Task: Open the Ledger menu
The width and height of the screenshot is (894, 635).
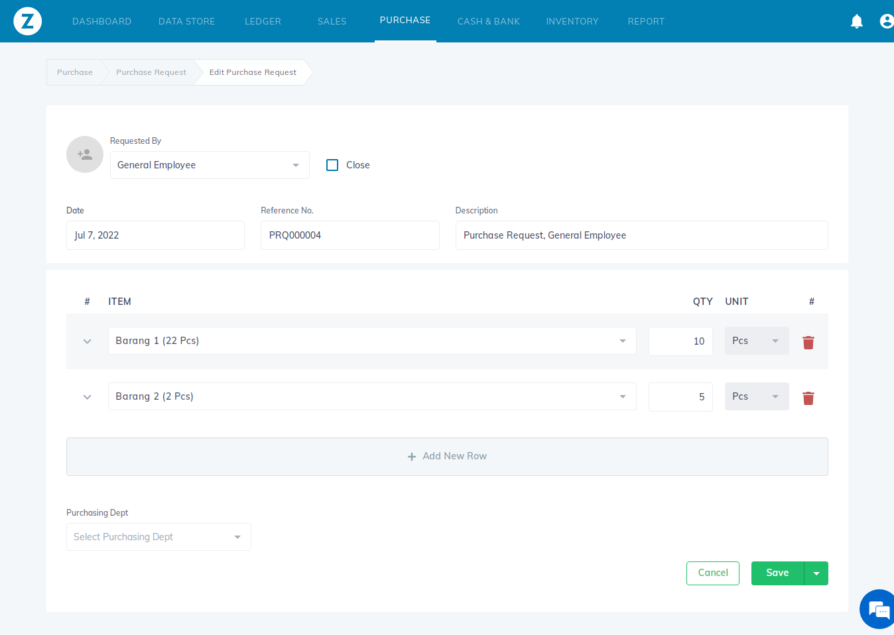Action: pyautogui.click(x=263, y=21)
